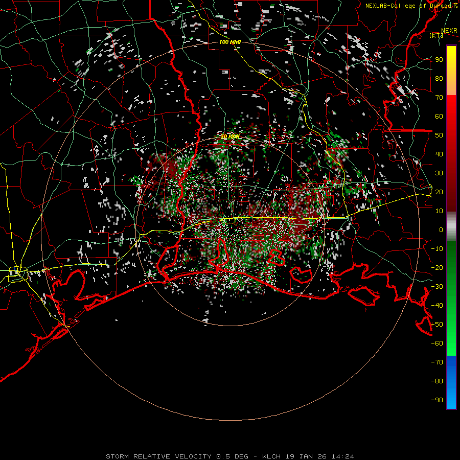Click the -80 value on the velocity scale
The height and width of the screenshot is (460, 460).
click(437, 381)
